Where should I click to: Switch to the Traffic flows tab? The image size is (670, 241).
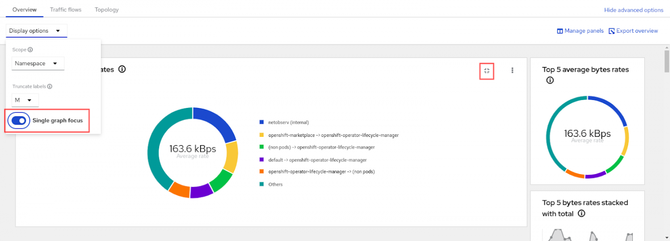[x=66, y=9]
